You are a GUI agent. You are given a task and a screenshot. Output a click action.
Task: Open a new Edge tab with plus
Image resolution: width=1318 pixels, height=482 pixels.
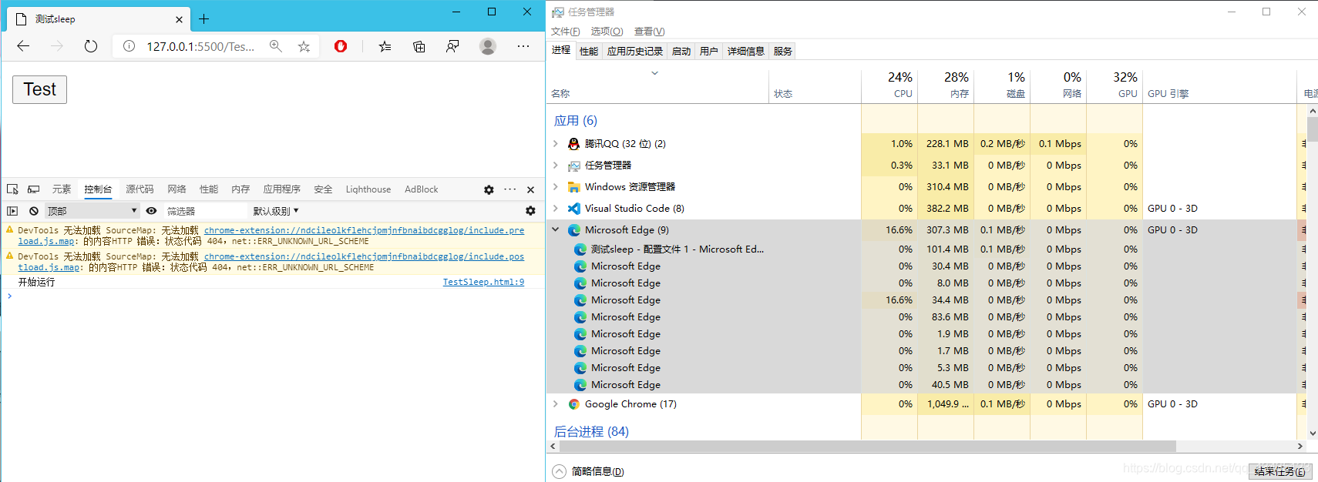(x=204, y=18)
